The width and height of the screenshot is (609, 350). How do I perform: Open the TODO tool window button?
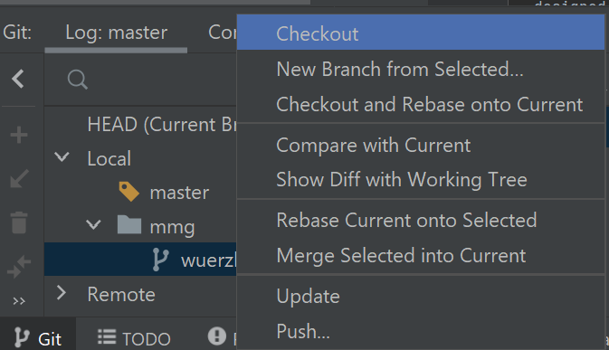tap(134, 338)
